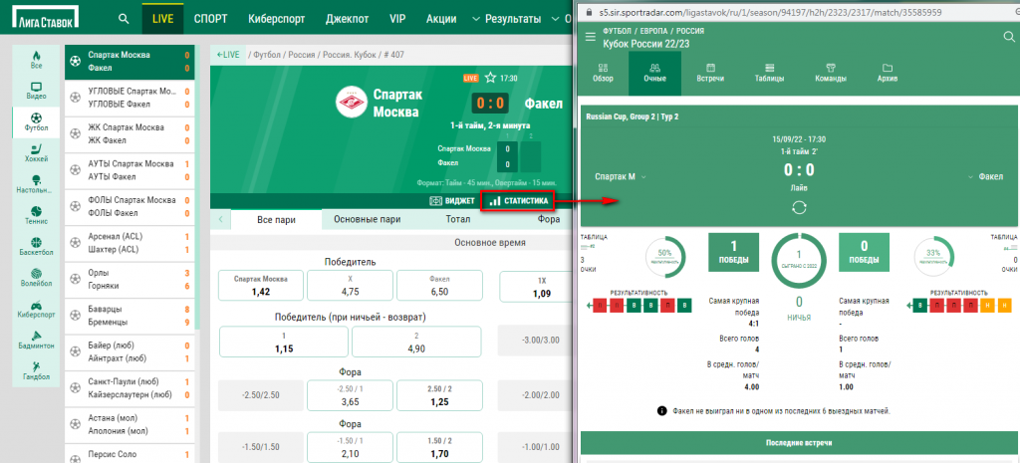1020x463 pixels.
Task: Select the Hockey sport icon
Action: click(37, 152)
